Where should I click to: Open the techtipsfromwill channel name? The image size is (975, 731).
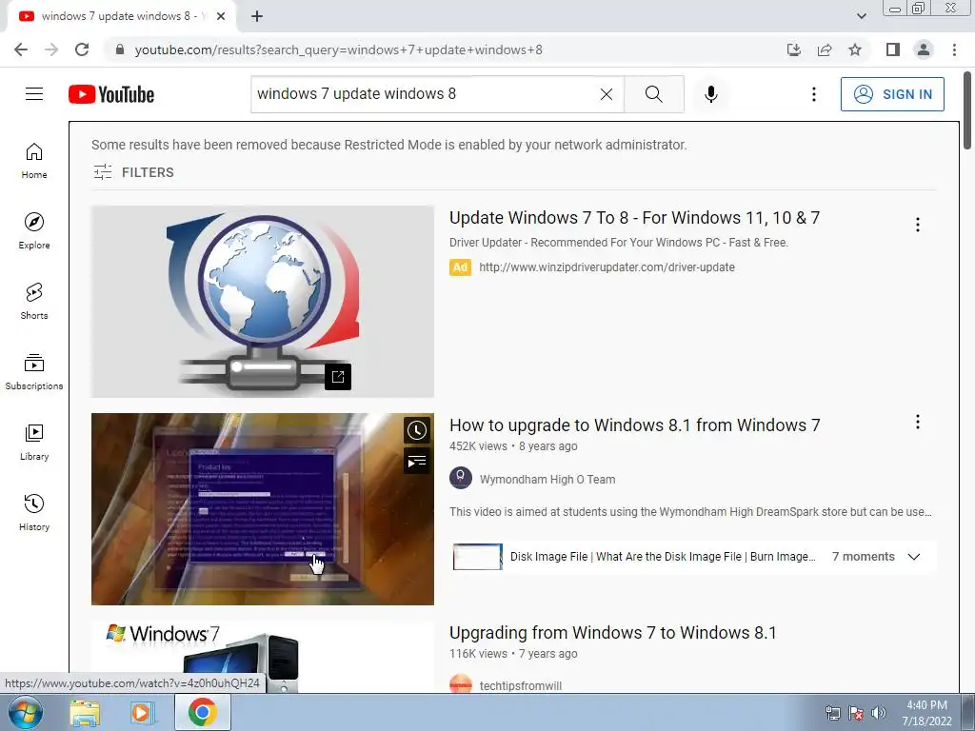(521, 685)
